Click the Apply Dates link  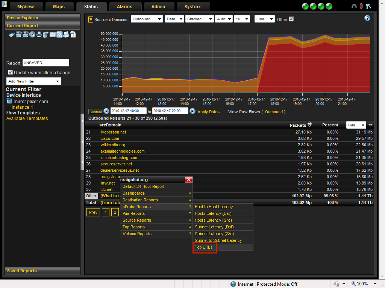tap(208, 112)
